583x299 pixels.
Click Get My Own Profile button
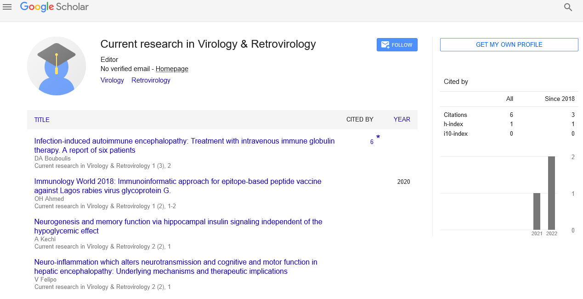[x=509, y=44]
